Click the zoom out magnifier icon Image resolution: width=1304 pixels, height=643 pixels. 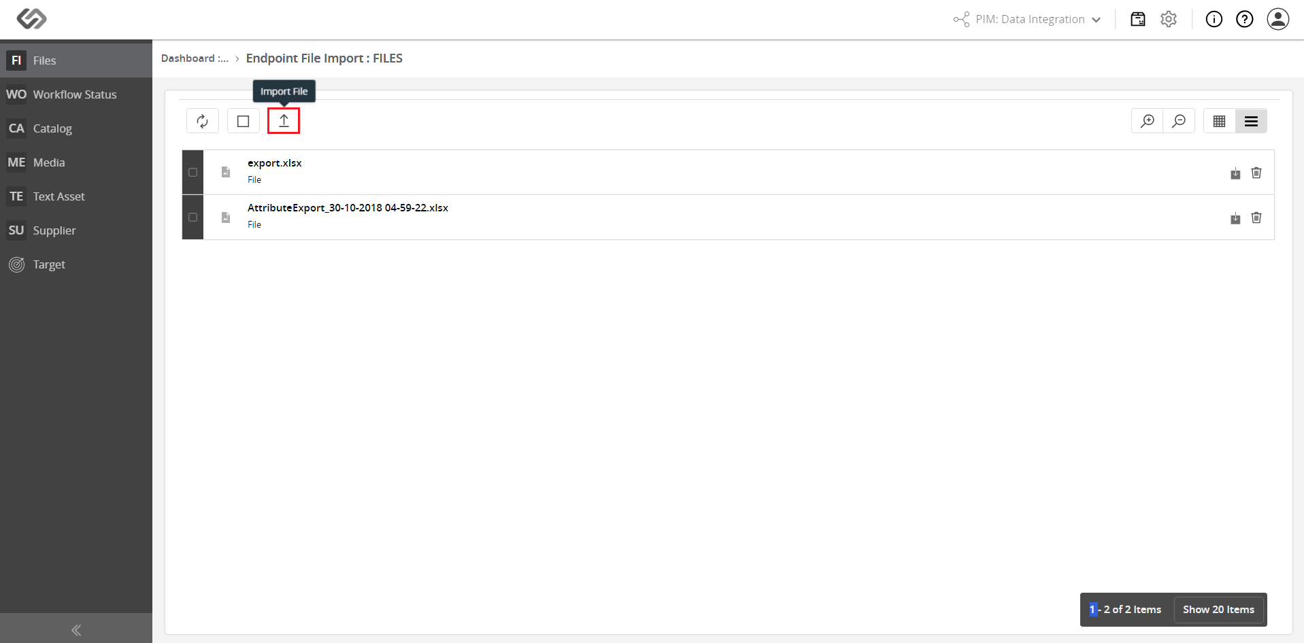click(1179, 121)
